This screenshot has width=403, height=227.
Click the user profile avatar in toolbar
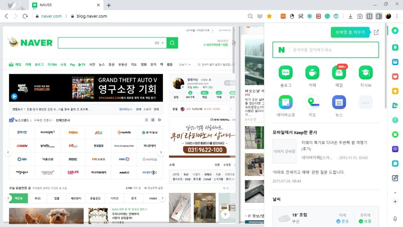[x=388, y=16]
